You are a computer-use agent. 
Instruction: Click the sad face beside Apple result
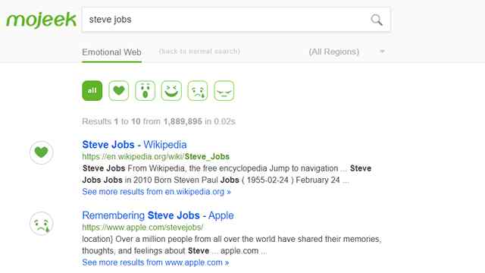42,224
